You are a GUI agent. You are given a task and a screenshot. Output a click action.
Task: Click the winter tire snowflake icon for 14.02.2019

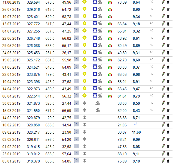pos(84,117)
